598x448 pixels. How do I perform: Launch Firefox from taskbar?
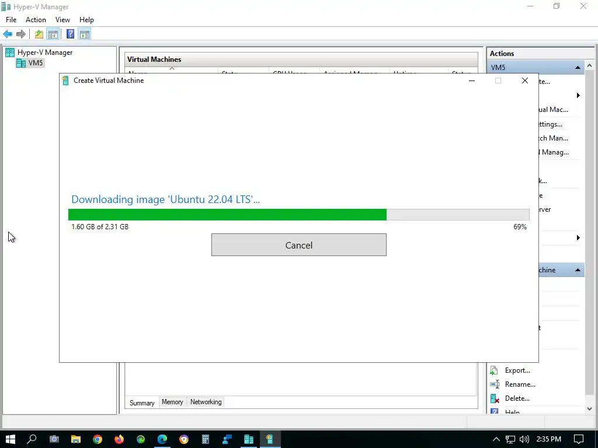pos(119,439)
